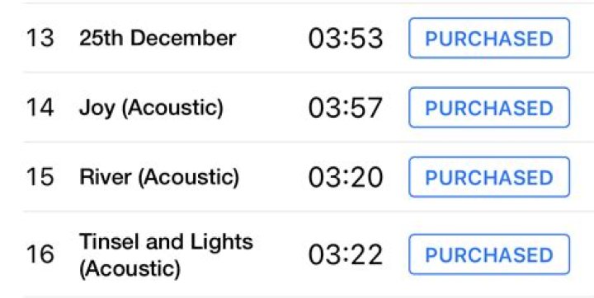The width and height of the screenshot is (594, 298).
Task: Click PURCHASED button for 25th December
Action: pyautogui.click(x=489, y=38)
